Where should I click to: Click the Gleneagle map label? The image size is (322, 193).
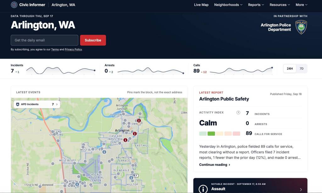[121, 170]
